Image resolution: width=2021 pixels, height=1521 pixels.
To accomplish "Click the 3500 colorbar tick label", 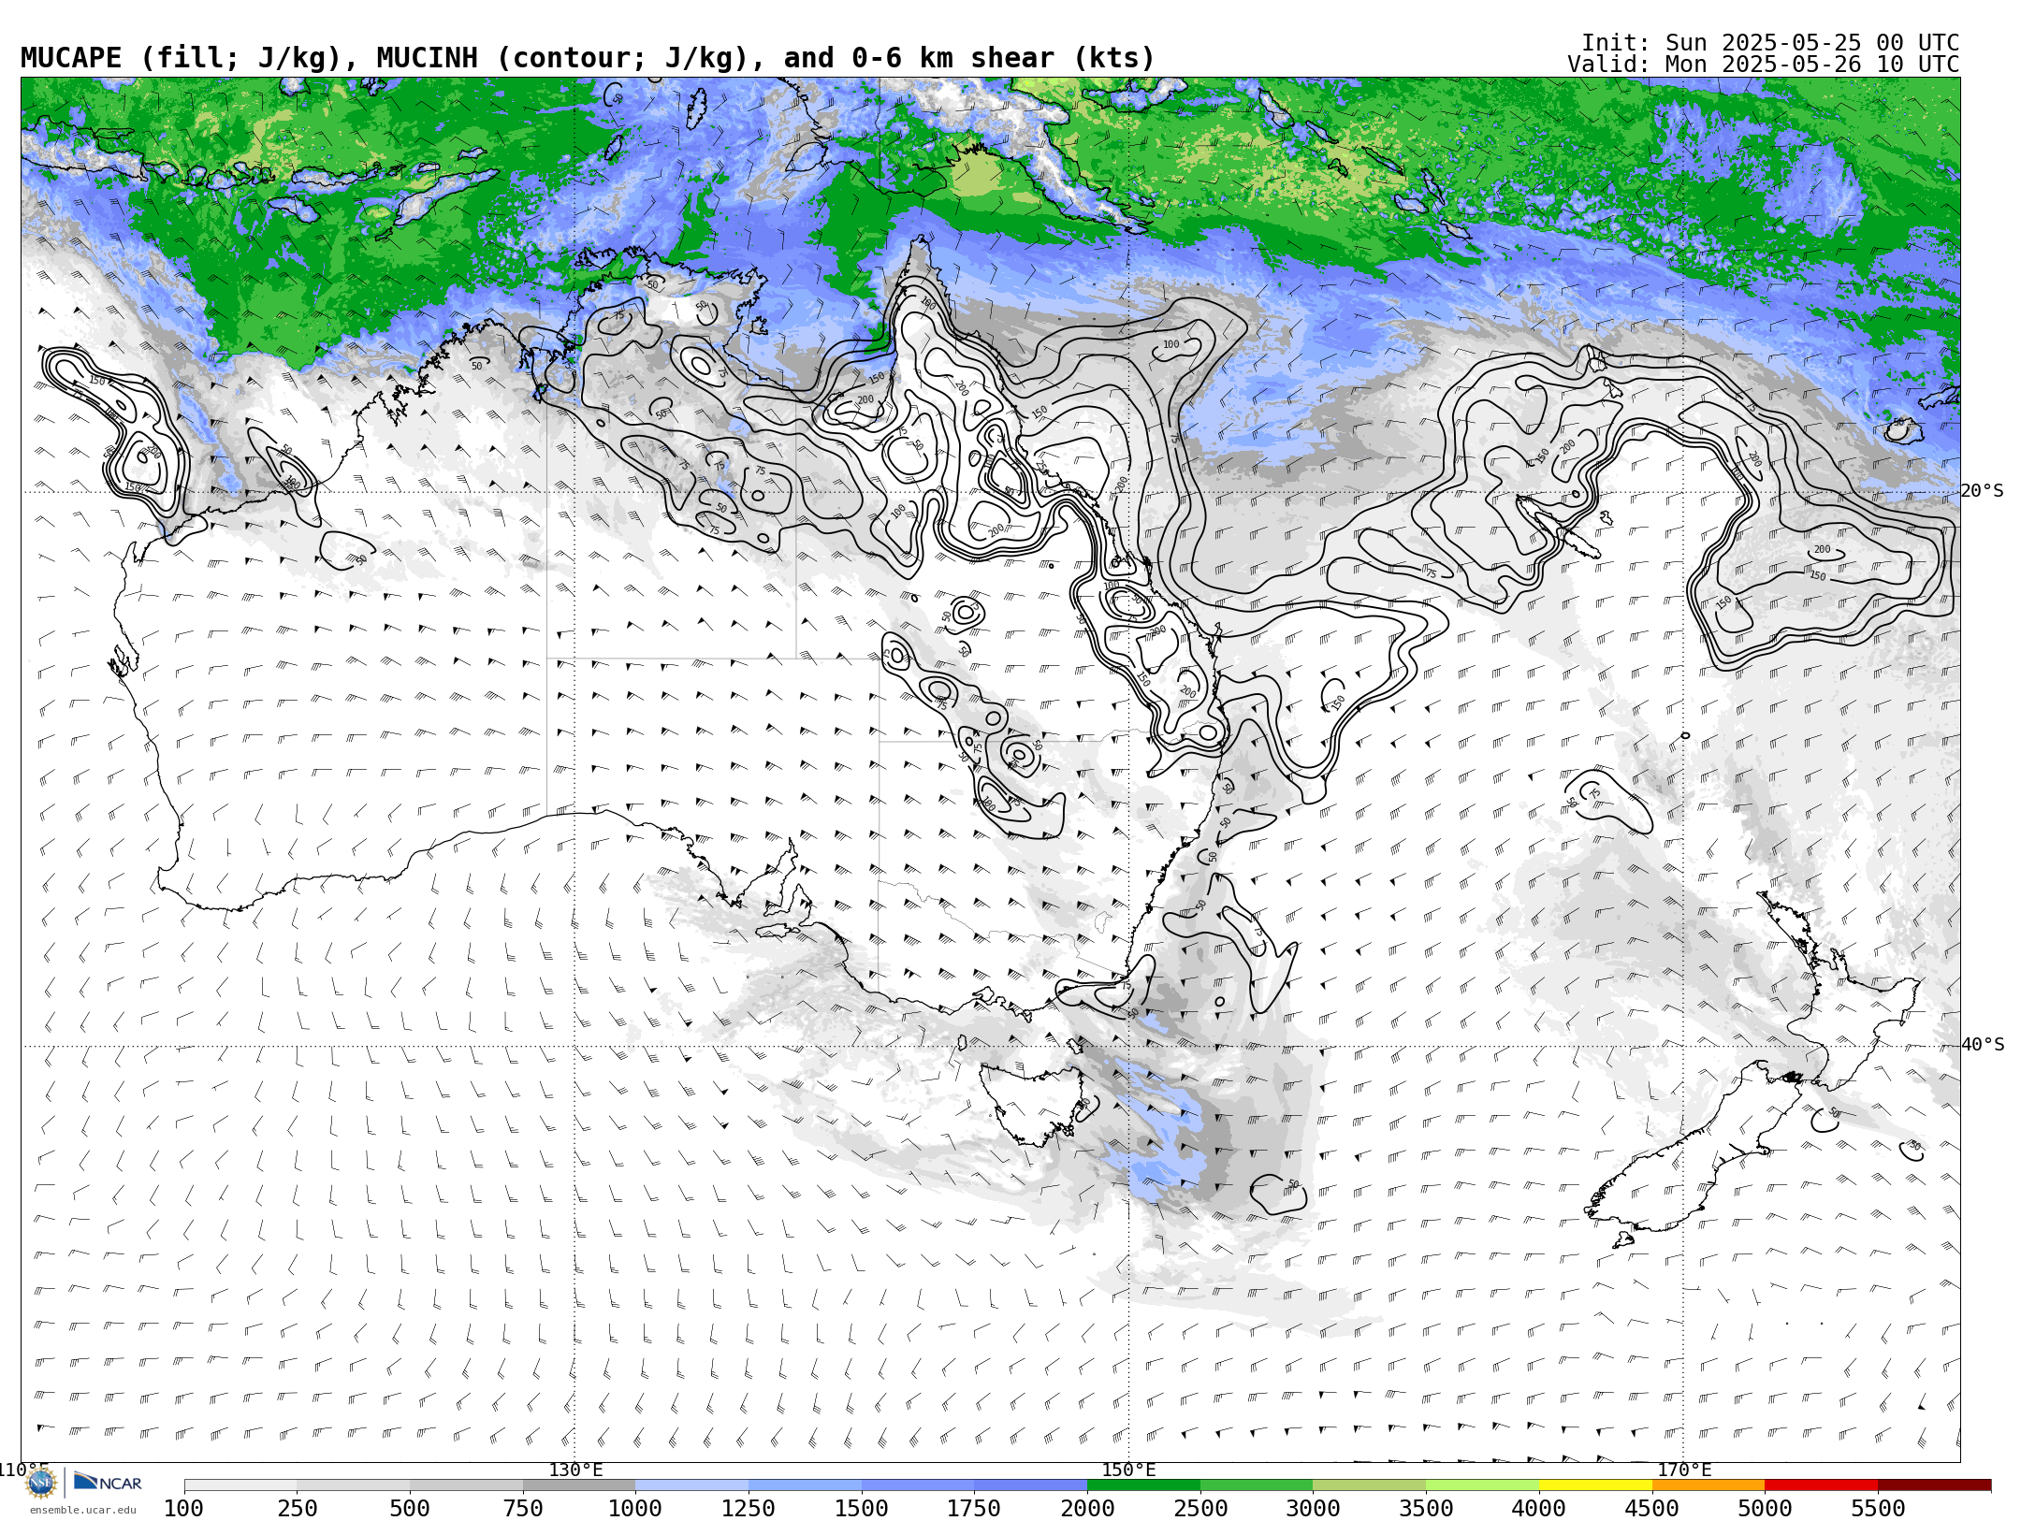I will pyautogui.click(x=1426, y=1508).
